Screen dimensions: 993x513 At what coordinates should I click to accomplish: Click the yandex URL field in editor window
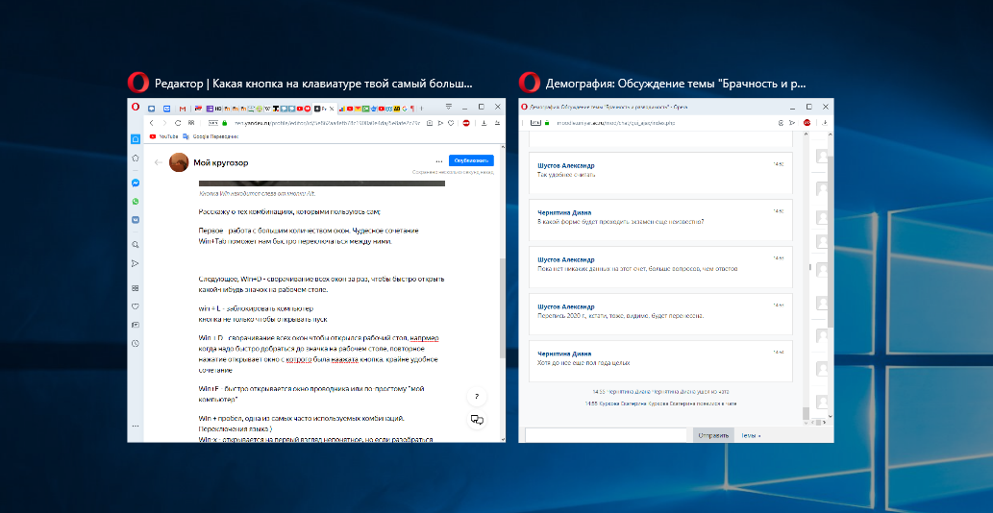click(327, 123)
